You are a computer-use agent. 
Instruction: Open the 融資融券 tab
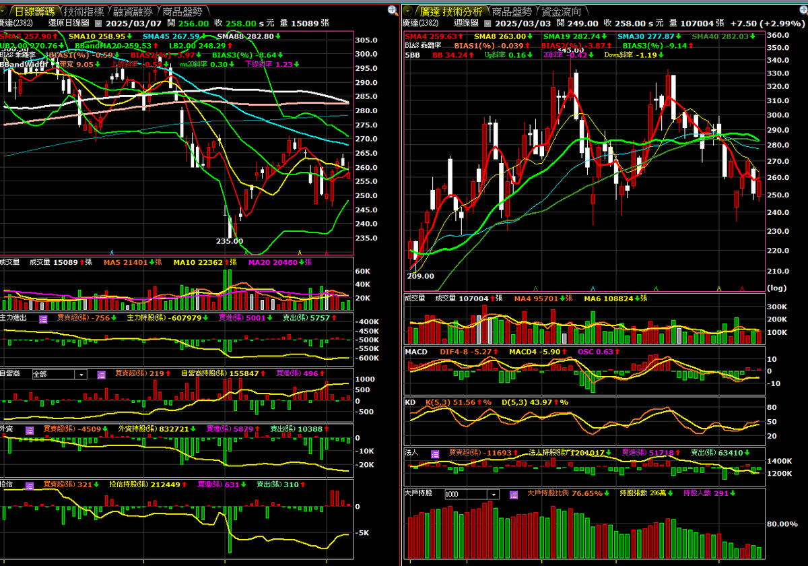pos(133,11)
